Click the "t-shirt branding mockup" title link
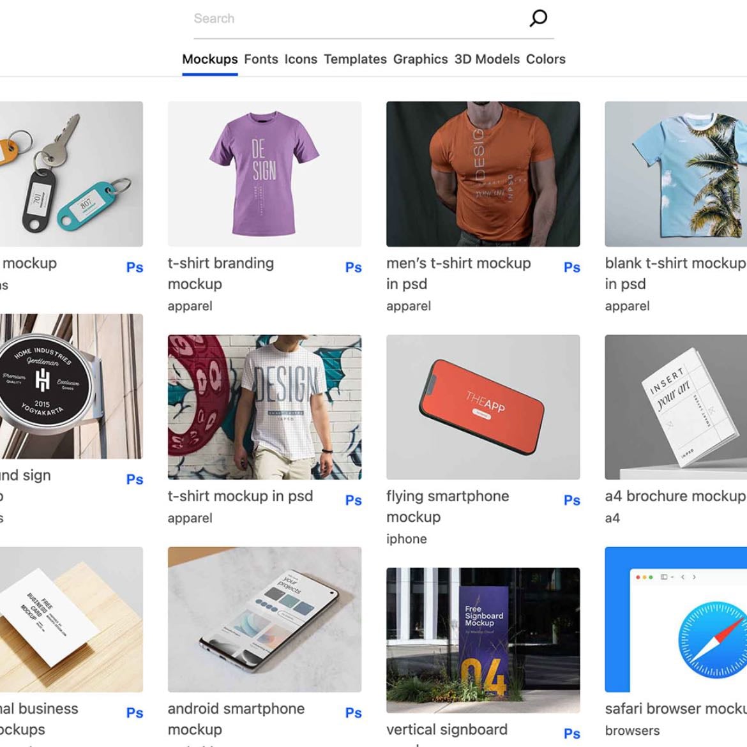The height and width of the screenshot is (747, 747). point(220,273)
